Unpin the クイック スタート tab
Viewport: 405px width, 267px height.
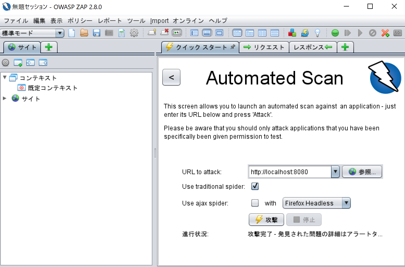(x=233, y=47)
